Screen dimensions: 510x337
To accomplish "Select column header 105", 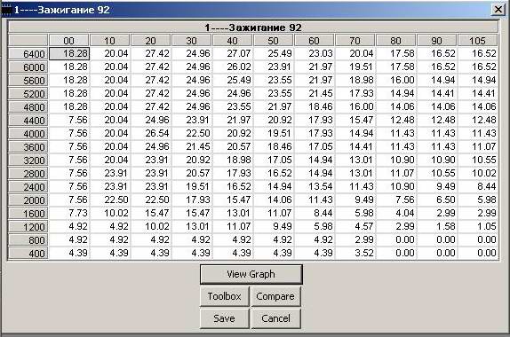I will coord(477,41).
